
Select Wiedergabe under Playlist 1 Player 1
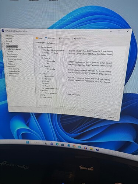(x=51, y=61)
